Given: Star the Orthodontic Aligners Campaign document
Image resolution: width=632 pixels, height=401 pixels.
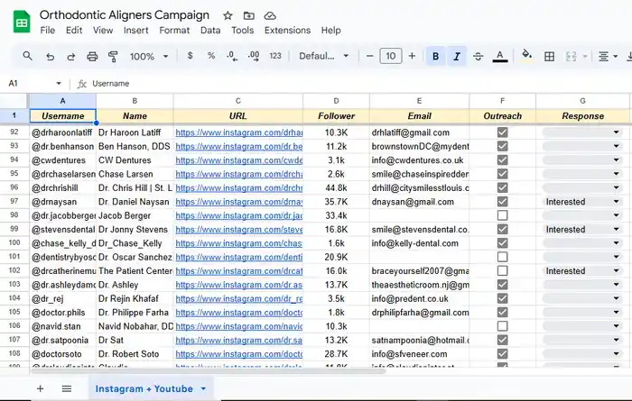Looking at the screenshot, I should (228, 15).
